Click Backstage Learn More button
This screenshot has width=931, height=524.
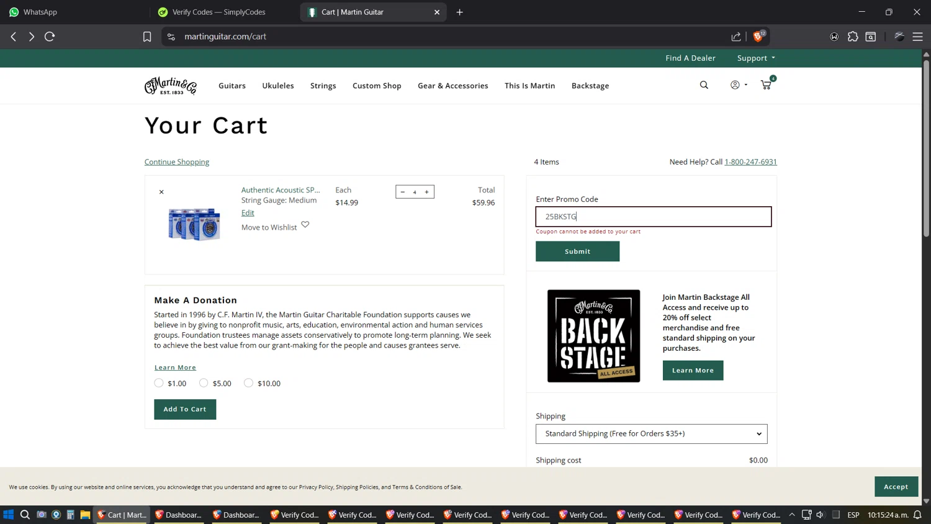click(693, 370)
